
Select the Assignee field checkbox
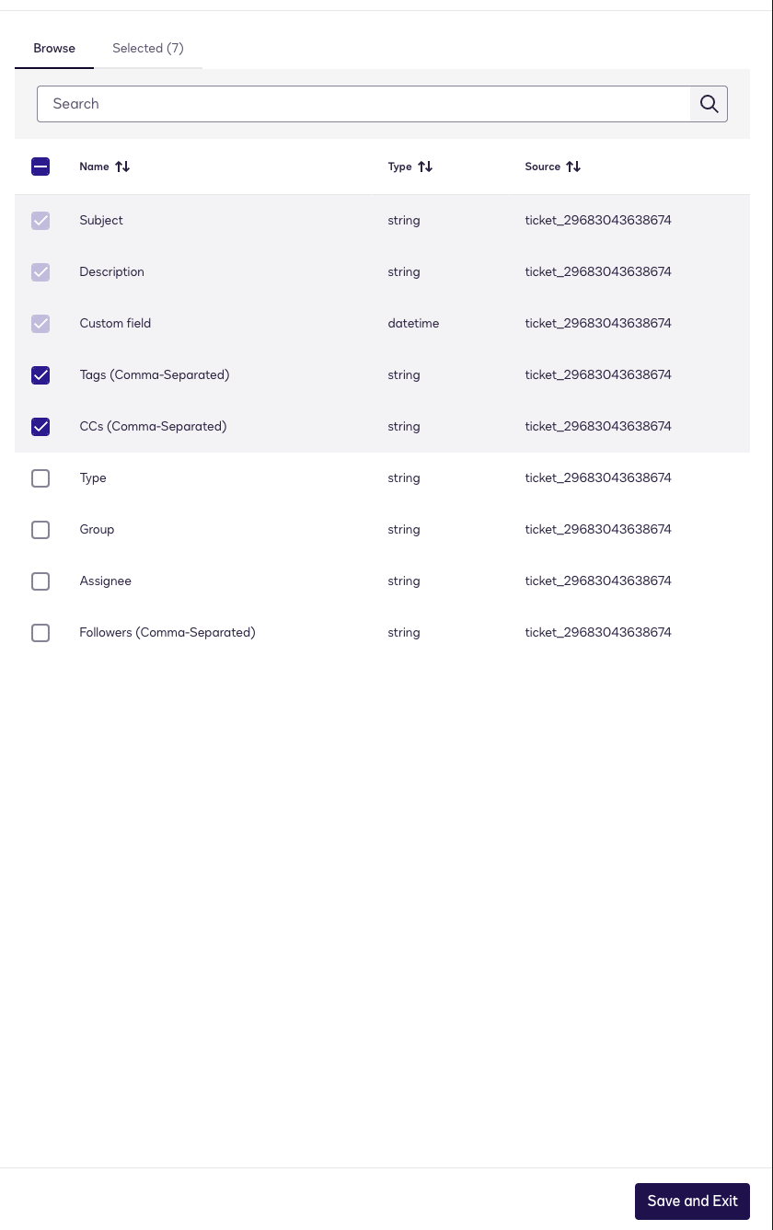40,581
